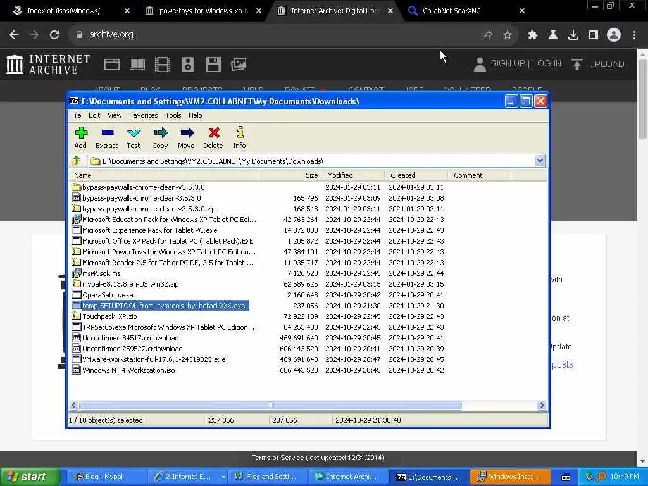Viewport: 648px width, 486px height.
Task: Open Internet Archive texts book icon
Action: point(137,65)
